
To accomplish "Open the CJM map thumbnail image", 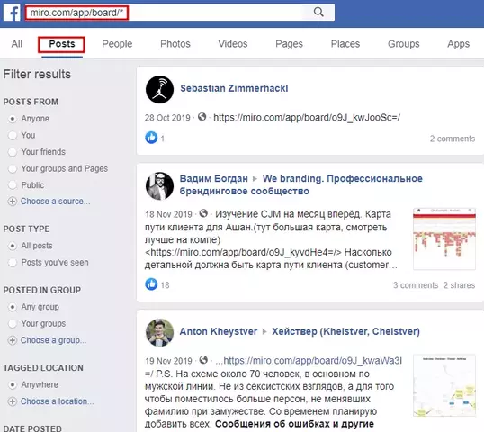I will 444,238.
